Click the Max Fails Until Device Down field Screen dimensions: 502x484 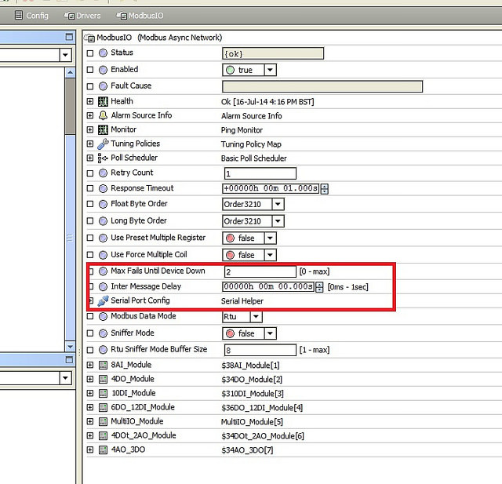[x=260, y=271]
